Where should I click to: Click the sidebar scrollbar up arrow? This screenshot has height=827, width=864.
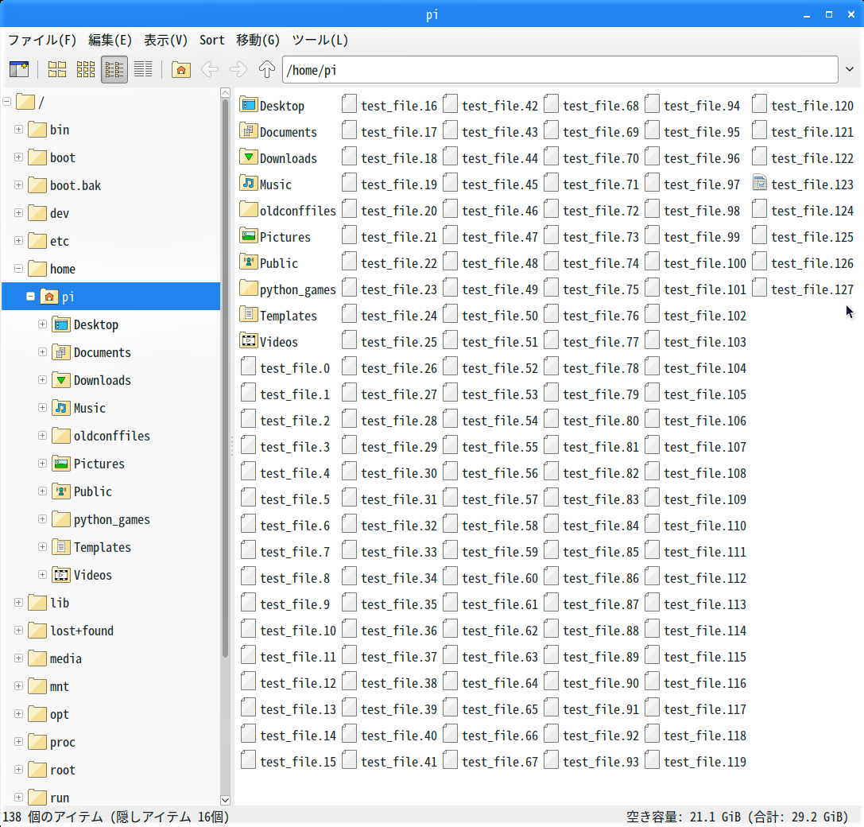(225, 92)
